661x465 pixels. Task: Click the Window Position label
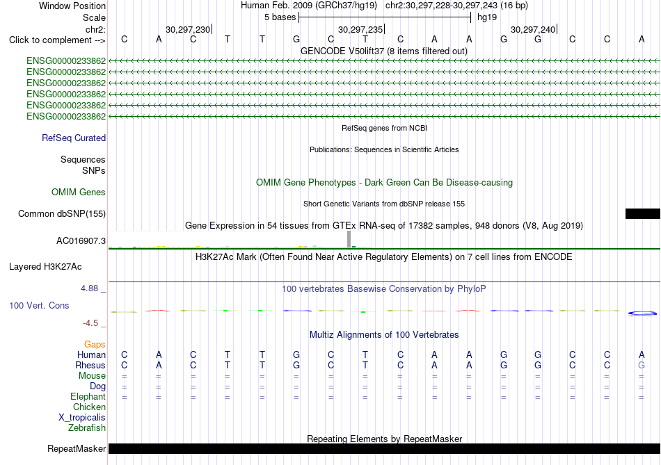coord(72,6)
